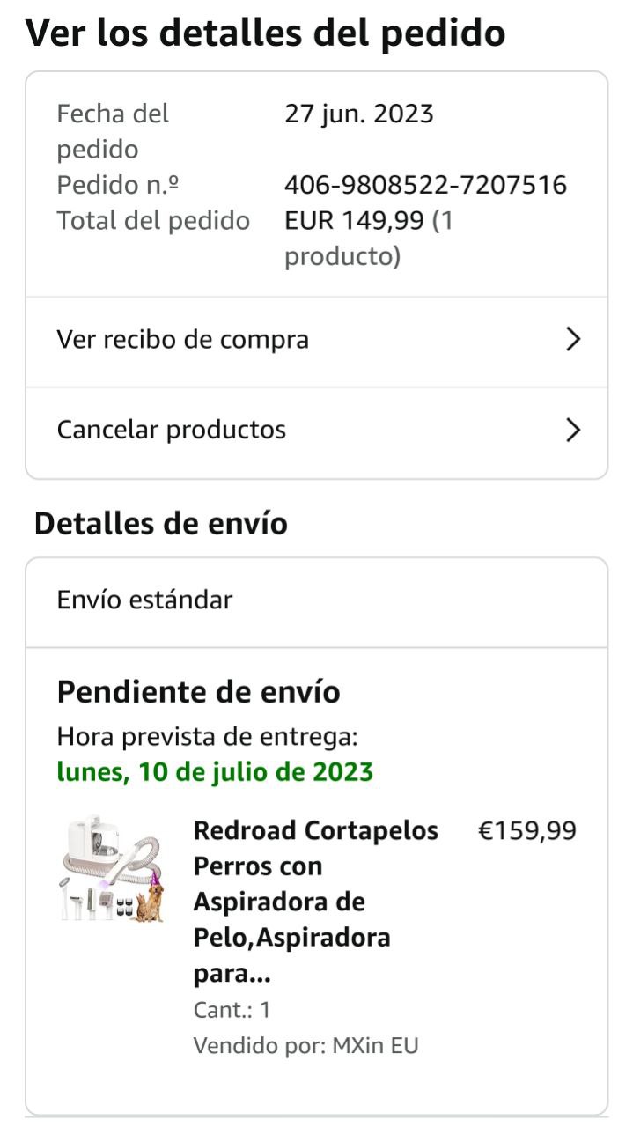
Task: Open the Redroad pet vacuum product thumbnail
Action: pos(113,869)
